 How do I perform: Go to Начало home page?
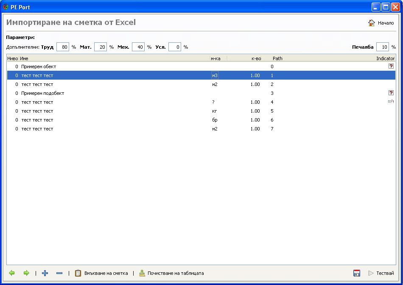pyautogui.click(x=381, y=23)
